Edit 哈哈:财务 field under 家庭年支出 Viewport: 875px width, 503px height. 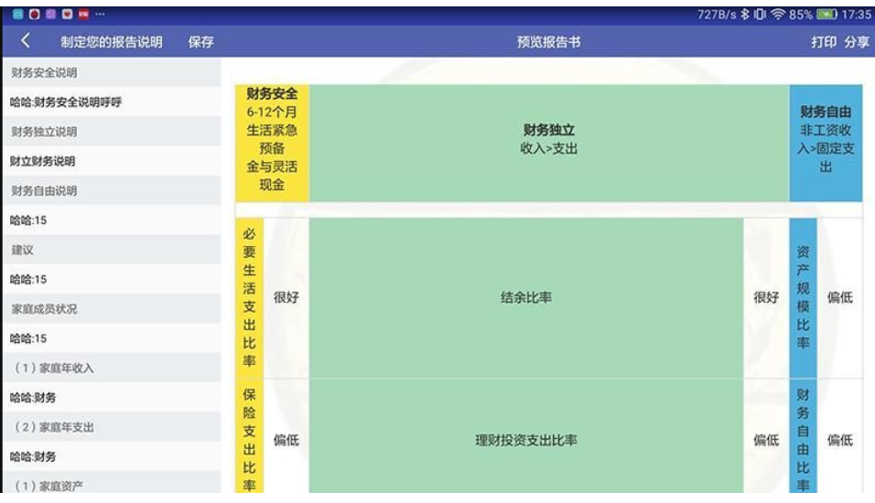(112, 456)
